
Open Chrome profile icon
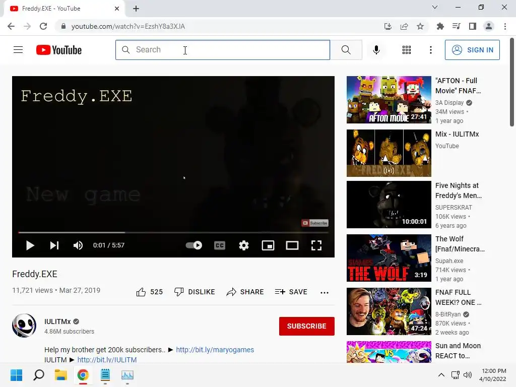pos(489,26)
